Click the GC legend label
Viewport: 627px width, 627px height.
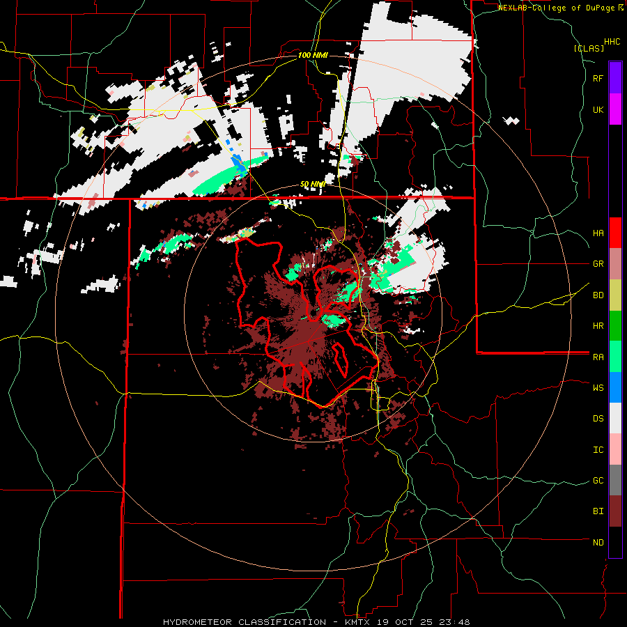(598, 481)
